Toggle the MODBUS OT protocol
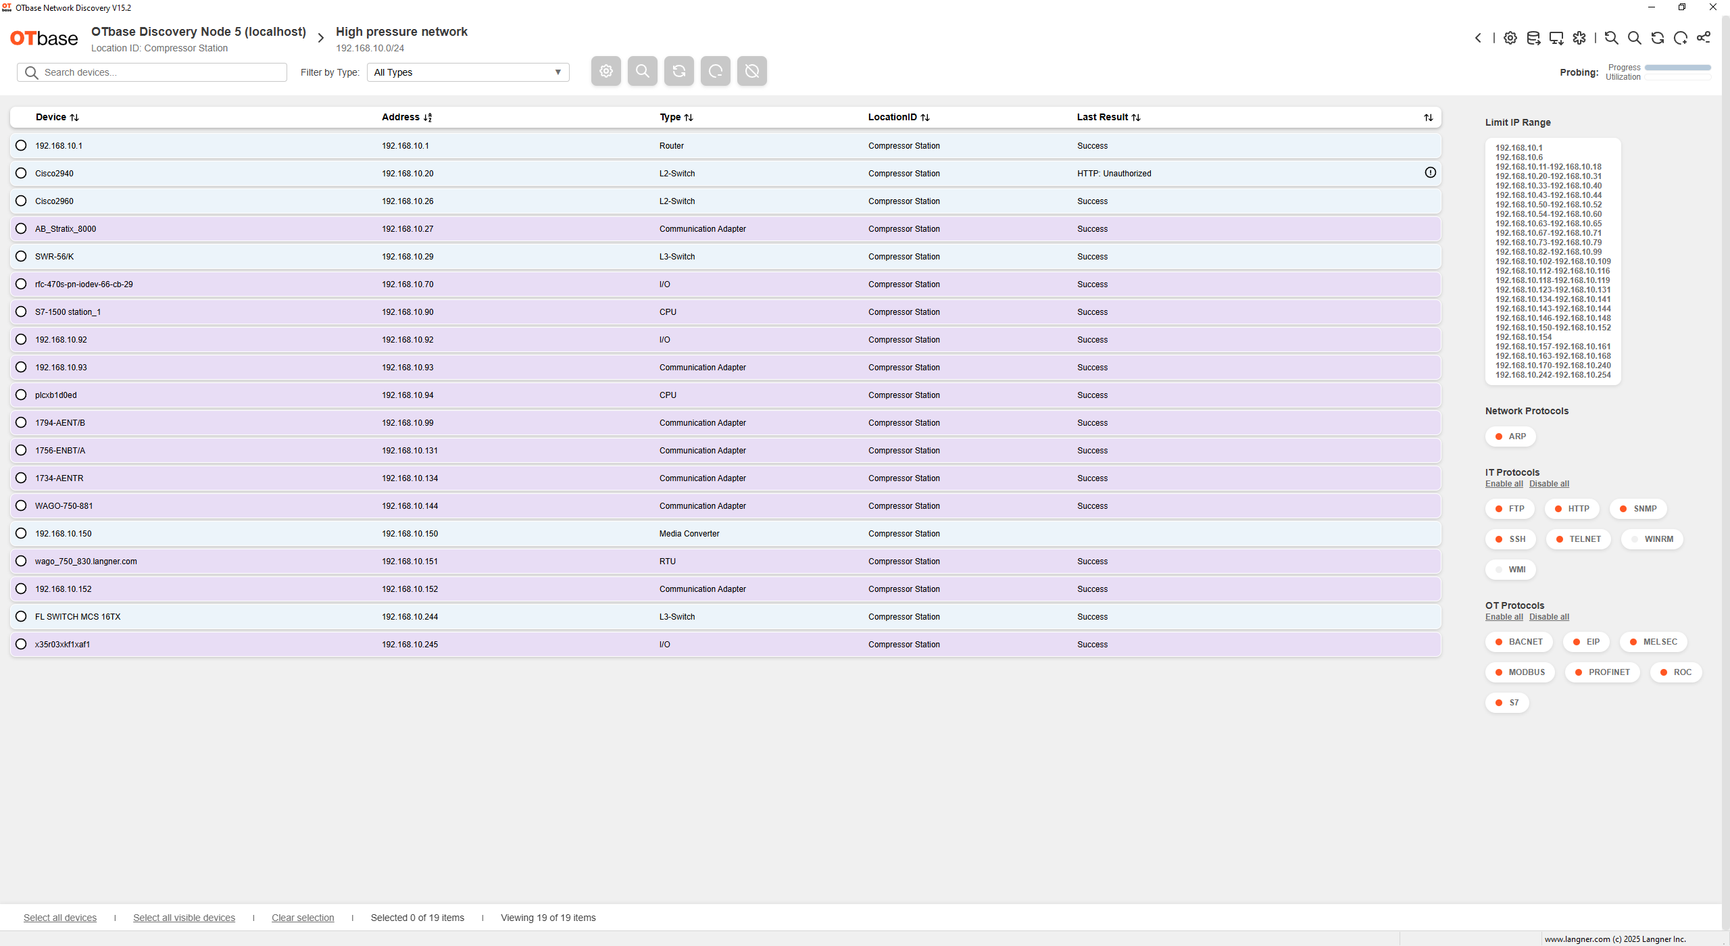Screen dimensions: 1730x946 1520,672
